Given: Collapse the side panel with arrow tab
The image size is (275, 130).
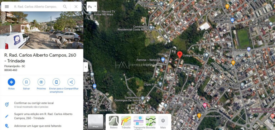Looking at the screenshot, I should [86, 67].
